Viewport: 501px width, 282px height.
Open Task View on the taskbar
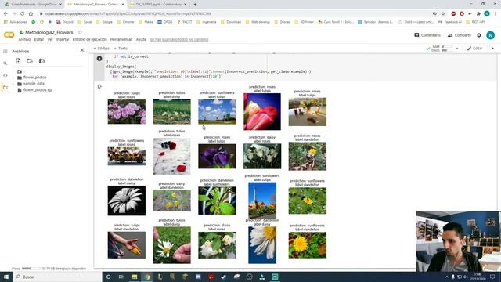tap(121, 277)
